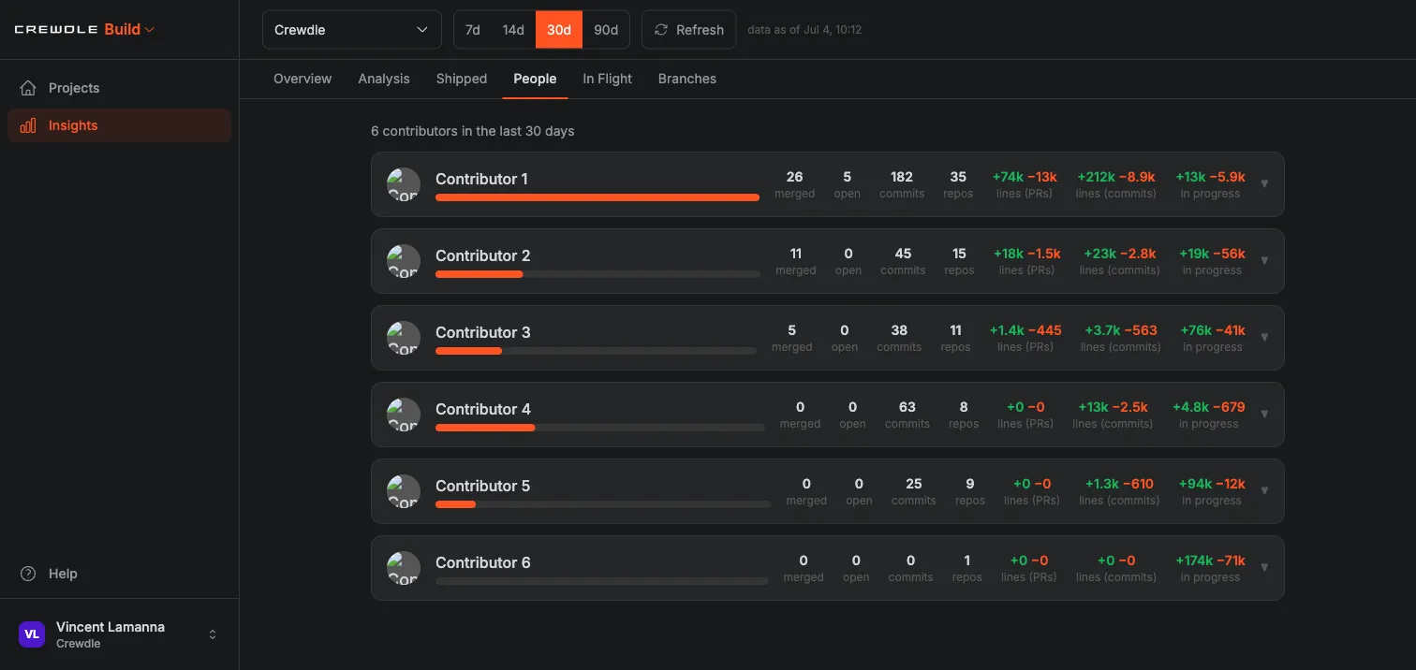Click Contributor 1's 5 open value
Screen dimensions: 1416x670
848,177
